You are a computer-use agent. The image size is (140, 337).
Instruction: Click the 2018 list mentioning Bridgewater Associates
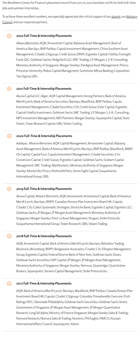[x=74, y=257]
